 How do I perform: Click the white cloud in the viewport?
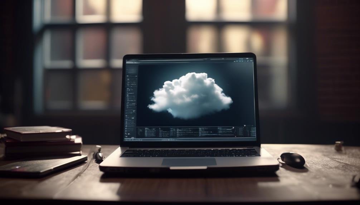point(190,96)
